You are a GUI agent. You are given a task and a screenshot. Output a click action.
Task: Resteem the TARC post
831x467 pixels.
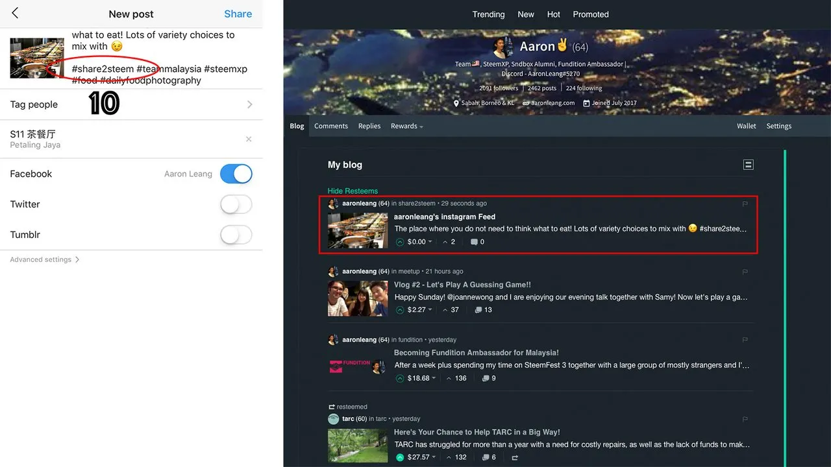(x=515, y=457)
